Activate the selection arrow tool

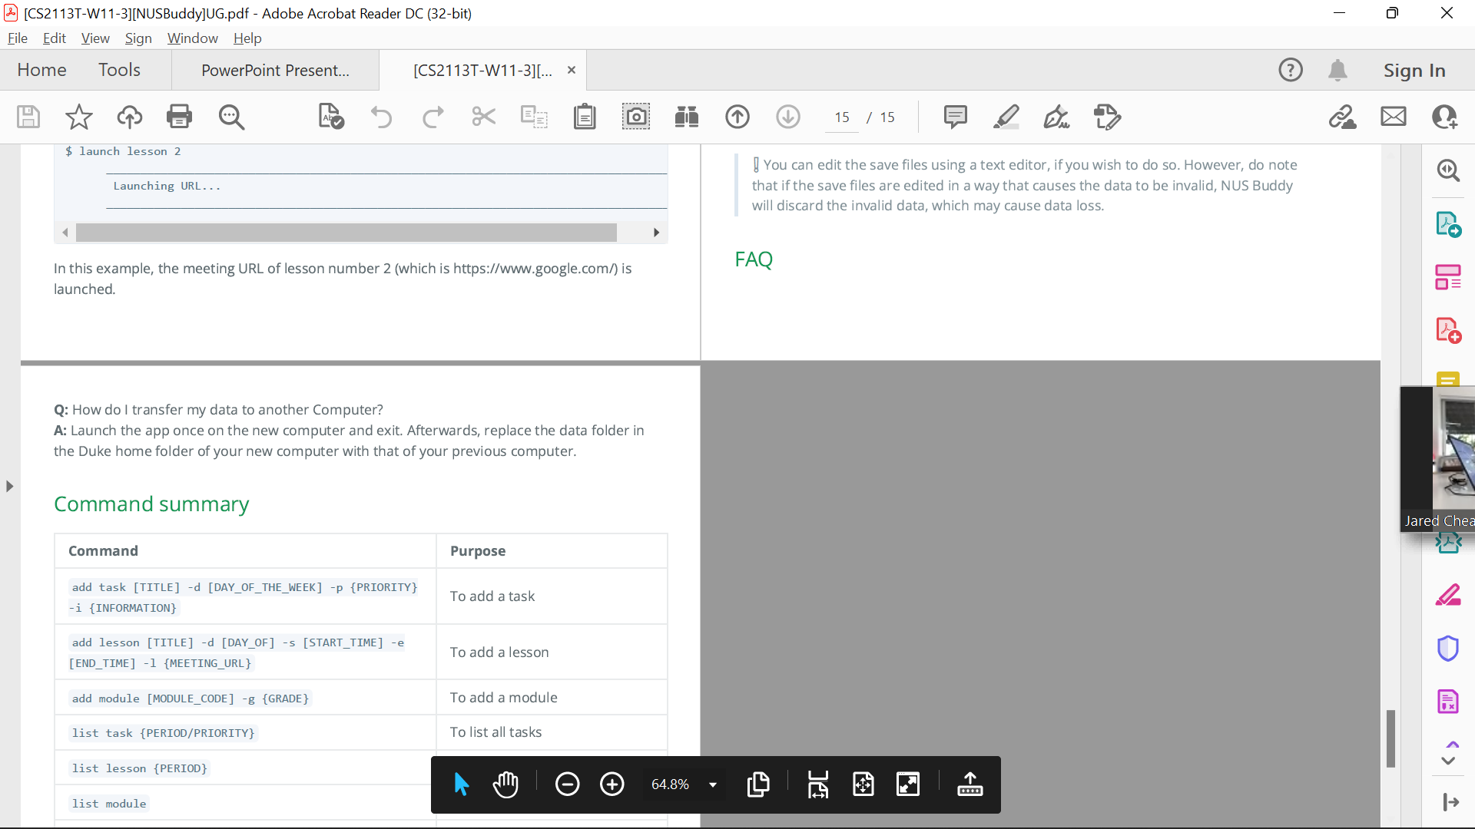[x=461, y=784]
